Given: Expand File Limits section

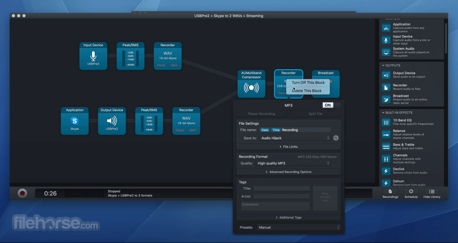Looking at the screenshot, I should click(289, 146).
